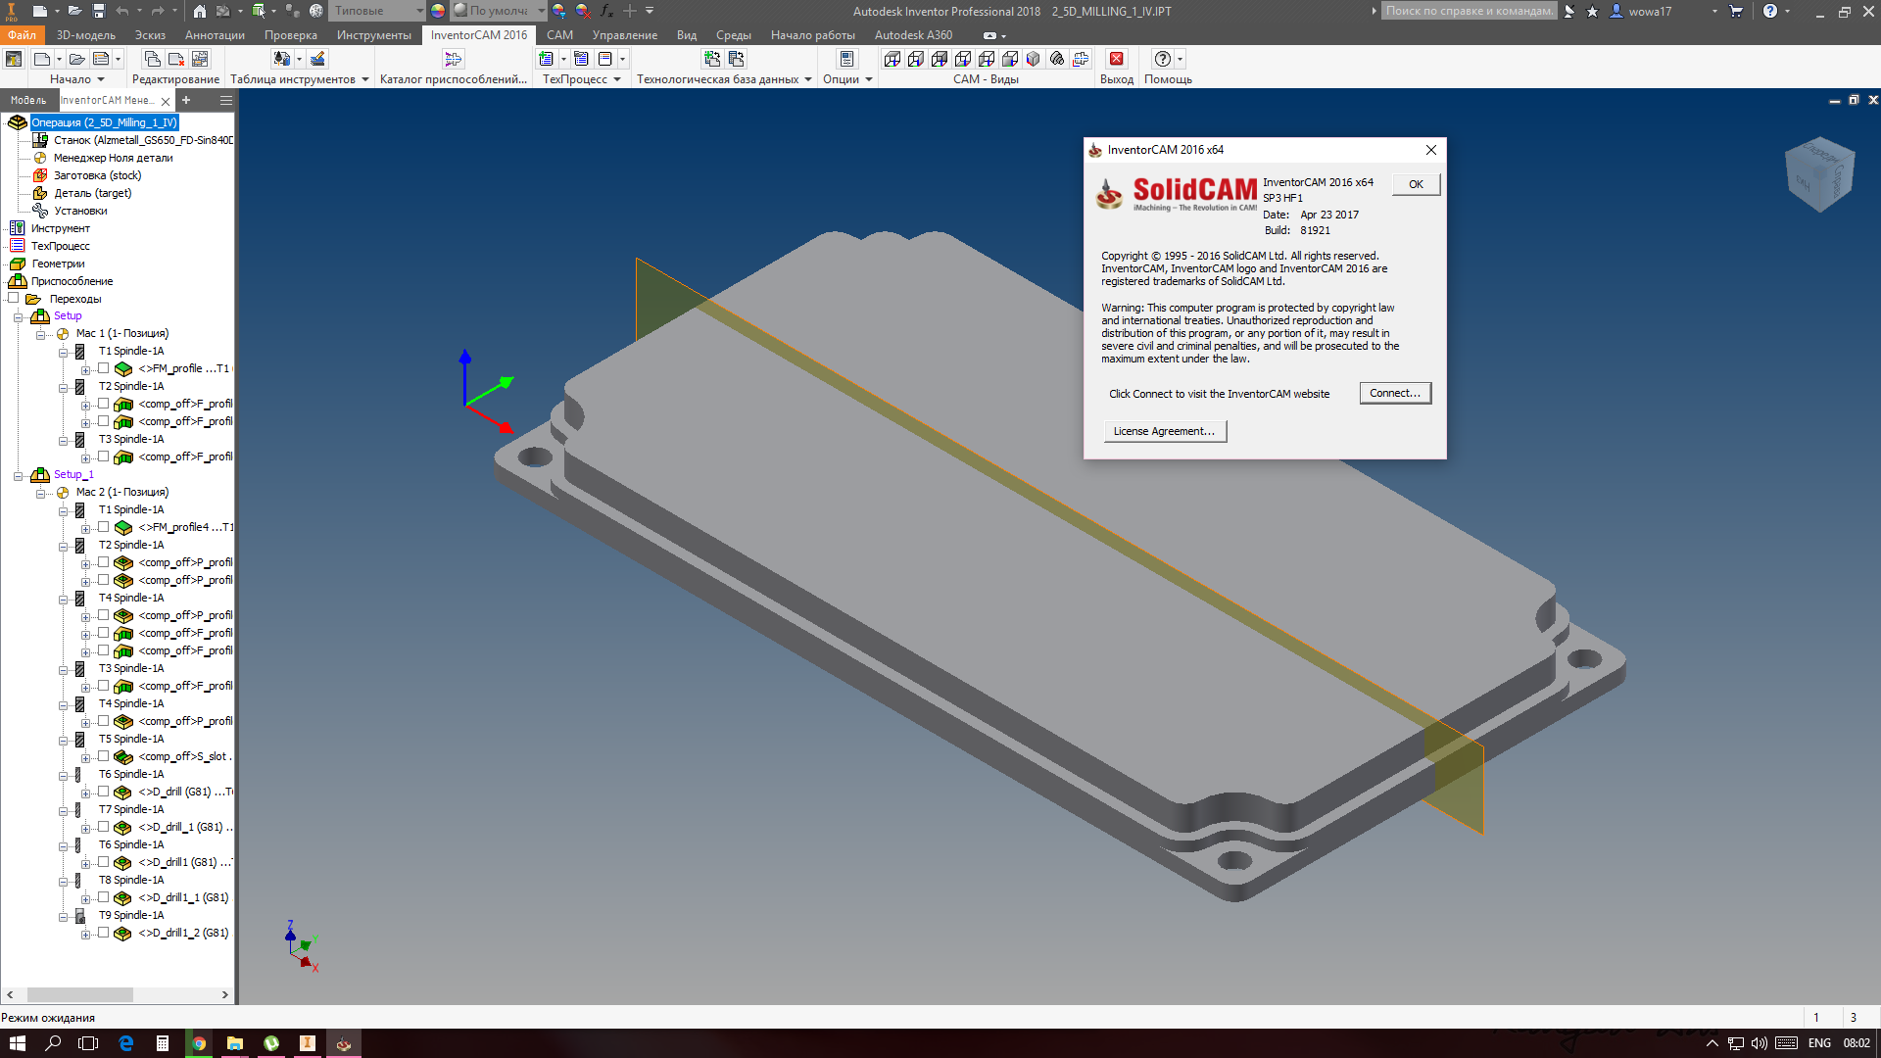Click the first ТехПроцесс icon
Viewport: 1881px width, 1058px height.
[x=547, y=59]
